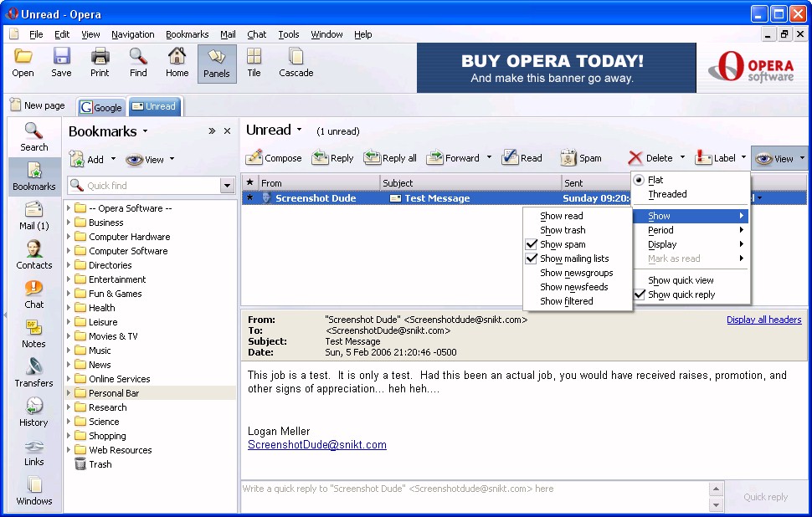
Task: Open the History panel
Action: [33, 412]
